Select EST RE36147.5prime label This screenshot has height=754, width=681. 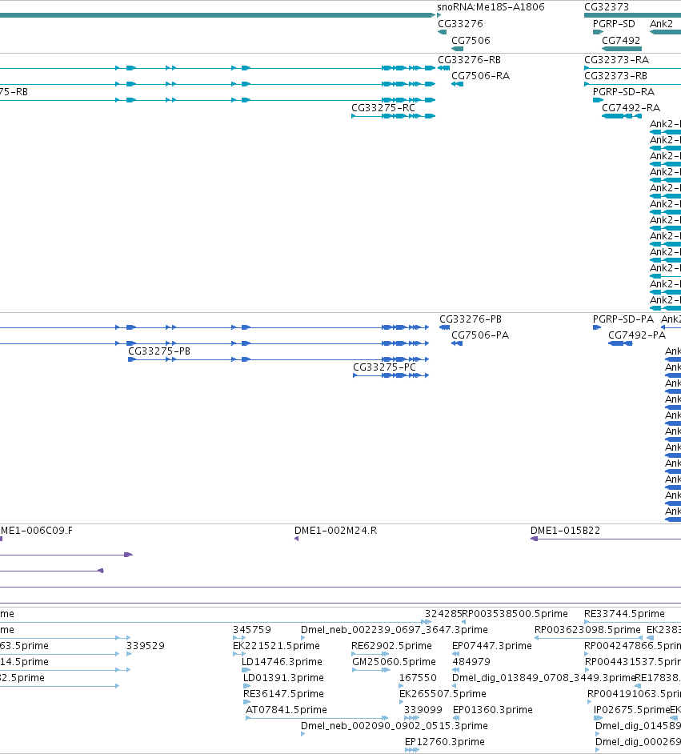283,693
